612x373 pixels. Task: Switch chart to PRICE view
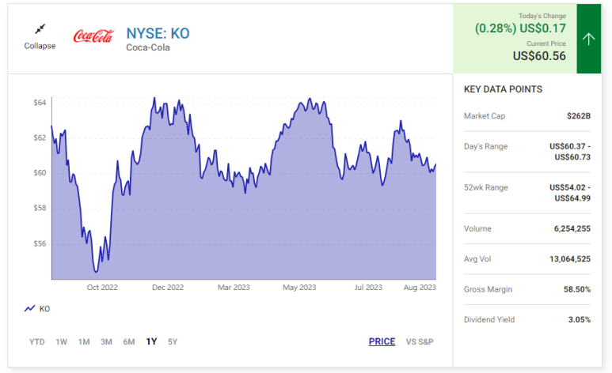[382, 342]
